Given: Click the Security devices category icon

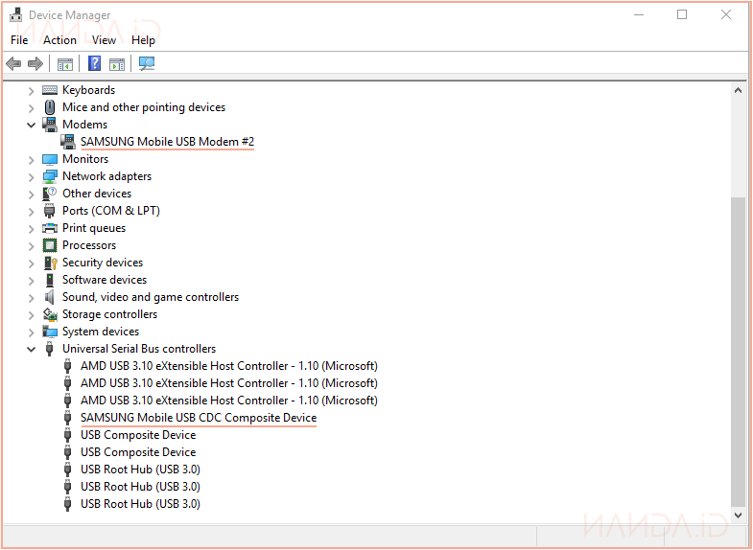Looking at the screenshot, I should click(x=50, y=263).
